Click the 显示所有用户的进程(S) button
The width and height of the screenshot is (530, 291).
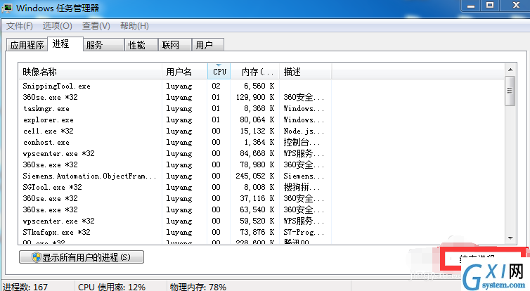[x=82, y=257]
